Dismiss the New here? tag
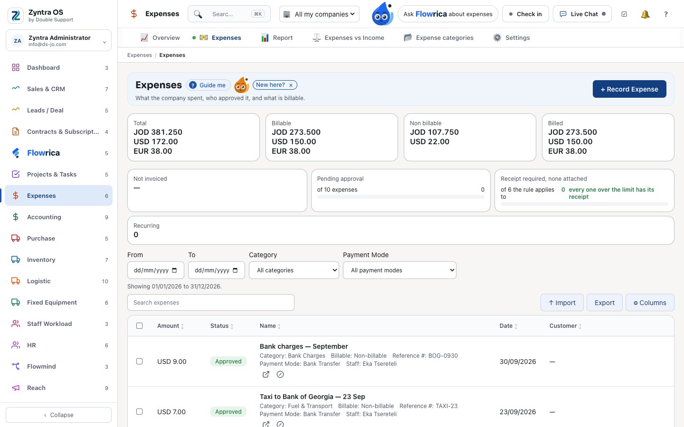 pos(291,85)
